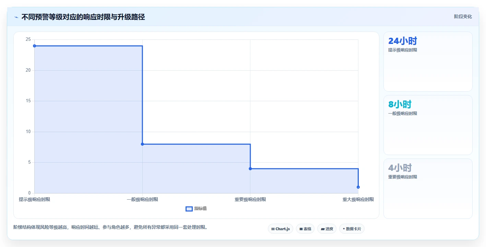This screenshot has width=486, height=247.
Task: Click the chart title 不同预警等级对应的响应时限与升级路径
Action: click(x=83, y=17)
